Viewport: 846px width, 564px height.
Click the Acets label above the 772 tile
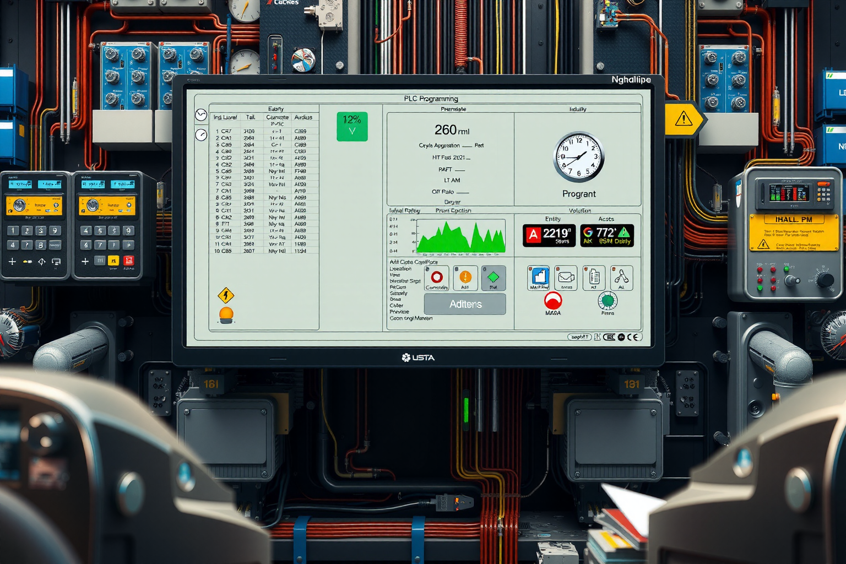click(606, 219)
